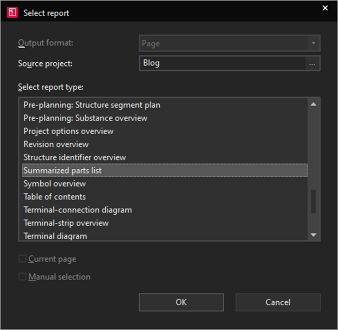Browse source project with ellipsis button
Screen dimensions: 338x330
[x=312, y=63]
